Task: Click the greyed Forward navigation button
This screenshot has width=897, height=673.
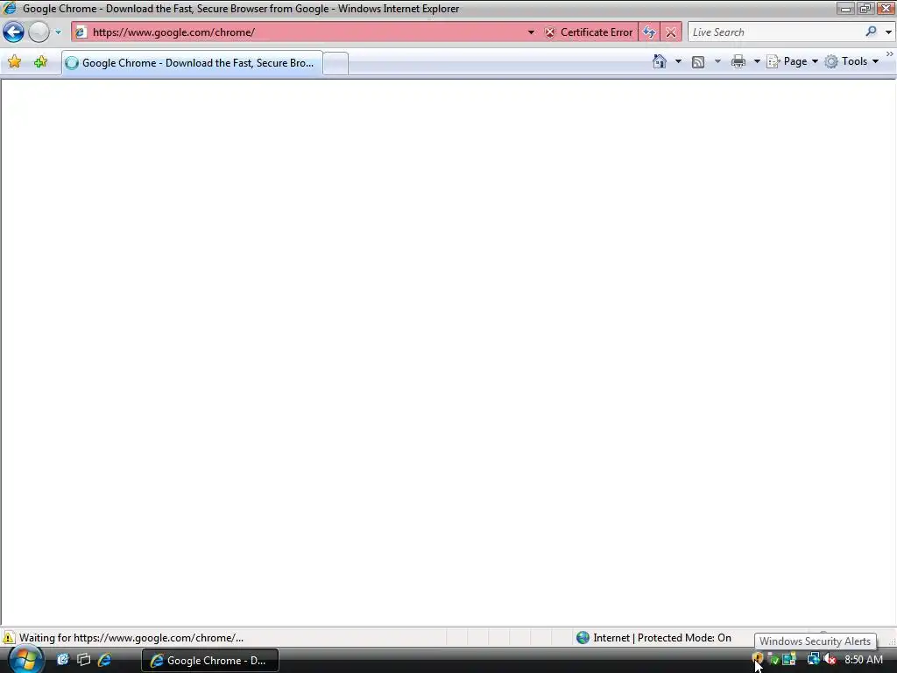Action: pos(39,32)
